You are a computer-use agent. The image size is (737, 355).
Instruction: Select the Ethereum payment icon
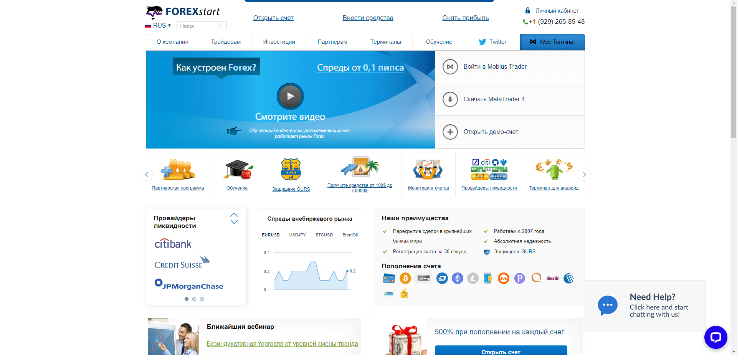click(457, 278)
